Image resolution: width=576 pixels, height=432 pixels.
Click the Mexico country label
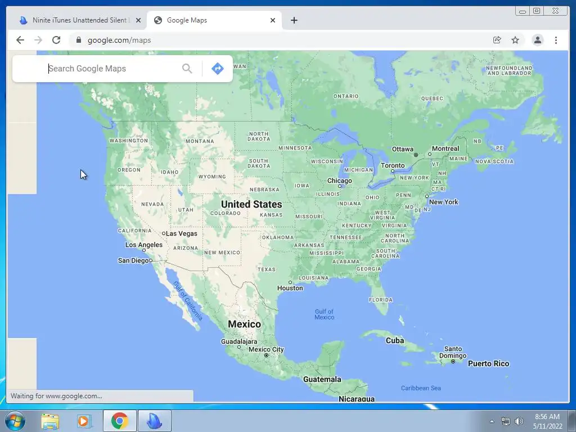pos(244,324)
